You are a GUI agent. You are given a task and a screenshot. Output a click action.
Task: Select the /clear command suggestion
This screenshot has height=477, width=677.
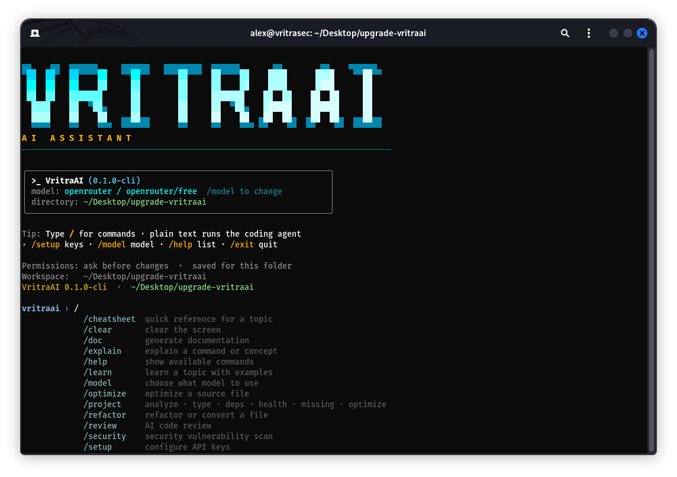click(x=98, y=330)
